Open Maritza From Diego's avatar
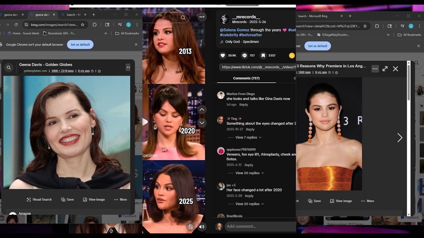 221,96
